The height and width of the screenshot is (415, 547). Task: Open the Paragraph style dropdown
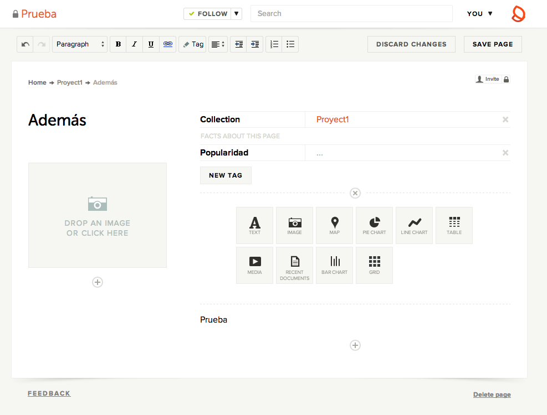coord(80,44)
